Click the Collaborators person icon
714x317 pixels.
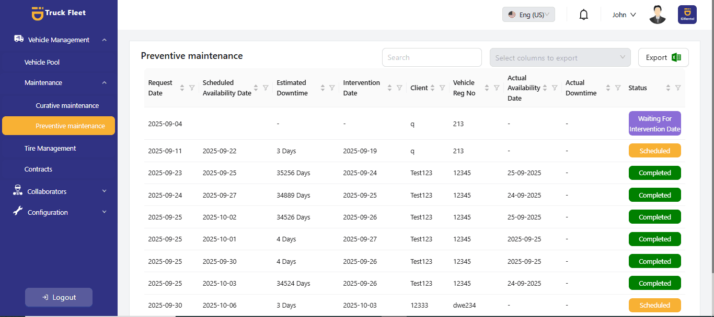(x=18, y=190)
